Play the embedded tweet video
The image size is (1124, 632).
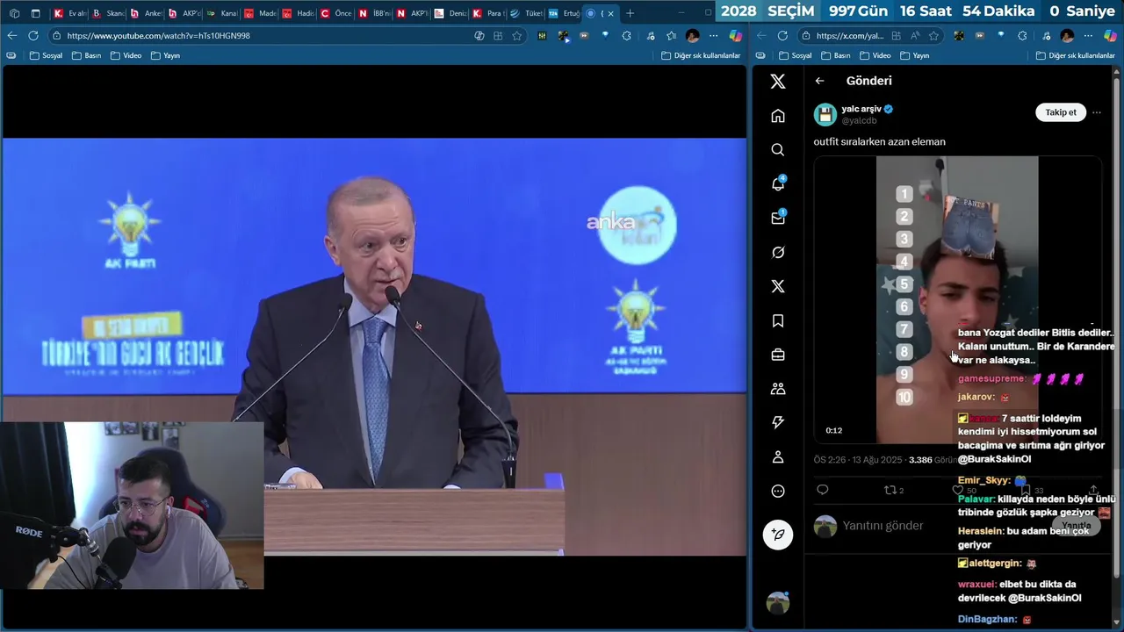(x=957, y=299)
